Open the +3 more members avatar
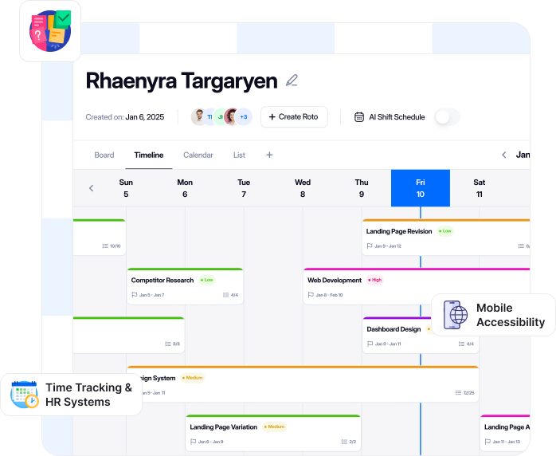 point(244,116)
